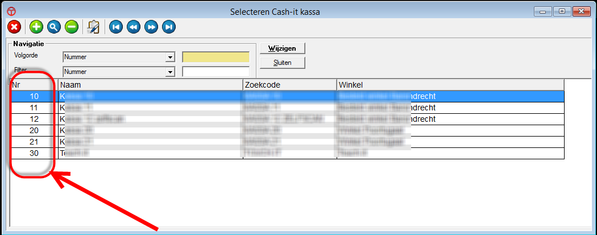The height and width of the screenshot is (235, 597).
Task: Select the row with Nr 20
Action: (x=288, y=131)
